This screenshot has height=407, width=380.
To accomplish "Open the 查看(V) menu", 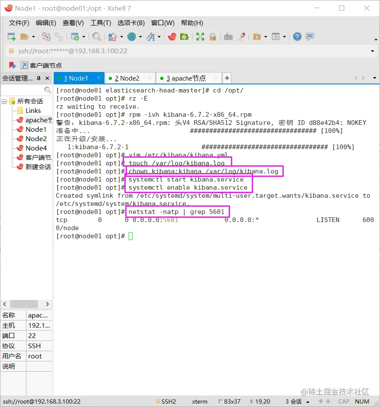I will pos(73,23).
